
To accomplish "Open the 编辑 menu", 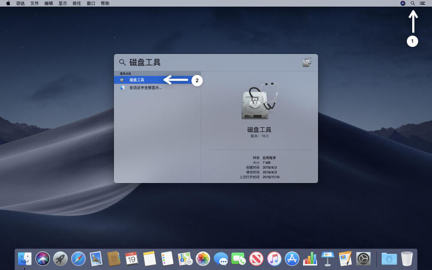I will [x=49, y=4].
